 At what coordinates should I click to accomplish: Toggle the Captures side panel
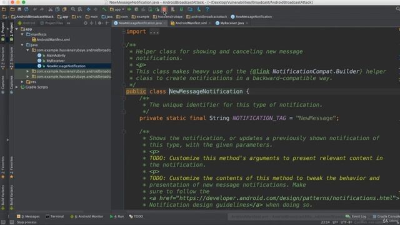point(11,85)
